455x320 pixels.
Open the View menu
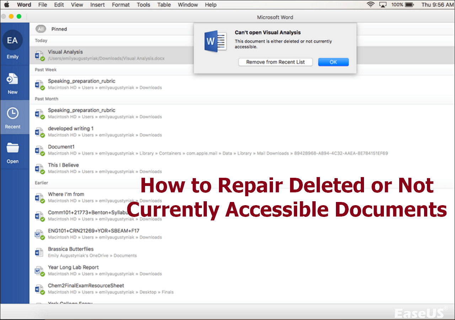click(77, 5)
